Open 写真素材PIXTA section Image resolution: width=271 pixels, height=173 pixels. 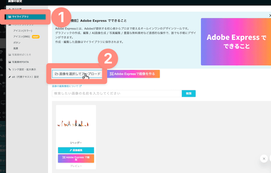(20, 62)
